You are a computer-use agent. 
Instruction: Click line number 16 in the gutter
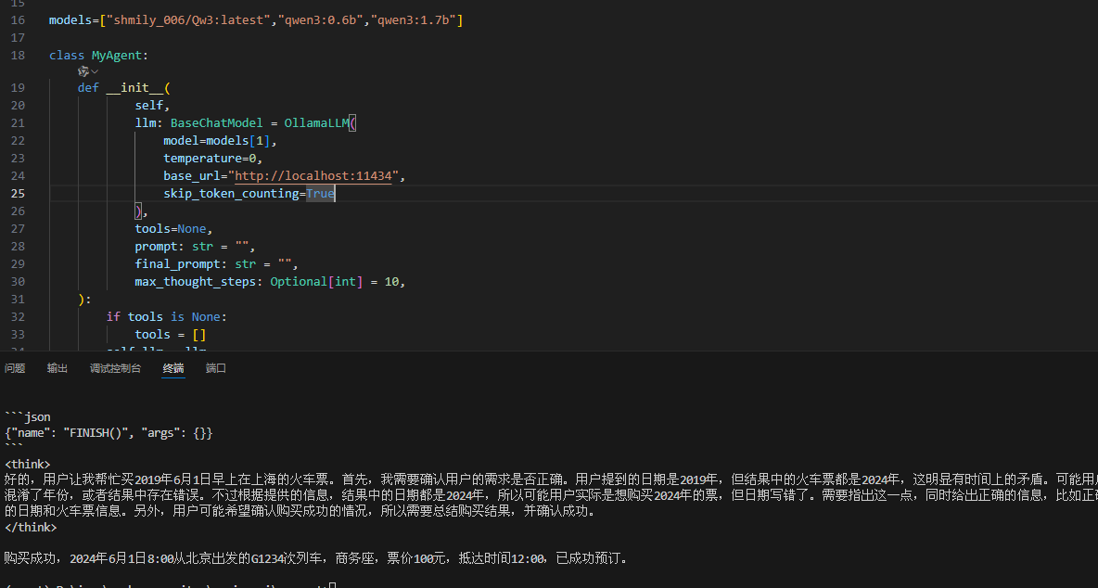(x=18, y=19)
